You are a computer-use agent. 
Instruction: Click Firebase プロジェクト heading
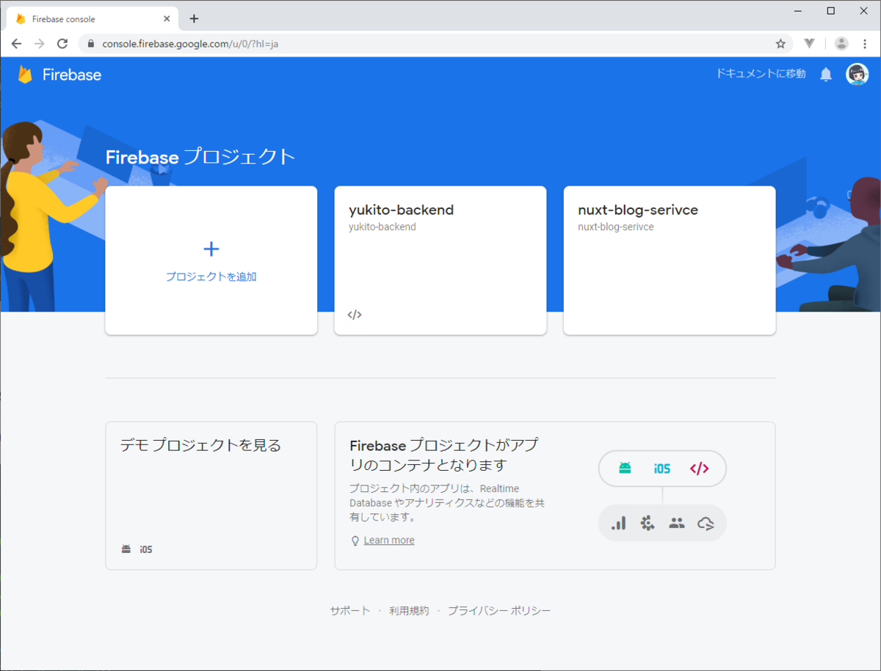(x=200, y=157)
